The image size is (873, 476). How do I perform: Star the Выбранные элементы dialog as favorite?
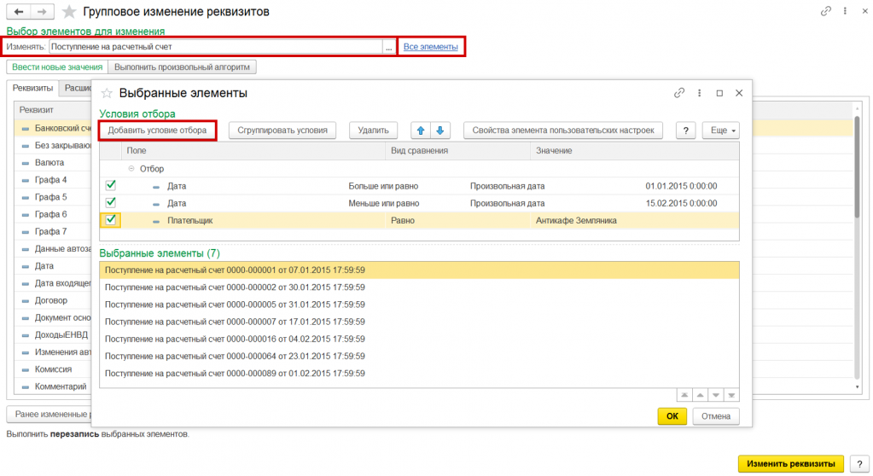[108, 93]
